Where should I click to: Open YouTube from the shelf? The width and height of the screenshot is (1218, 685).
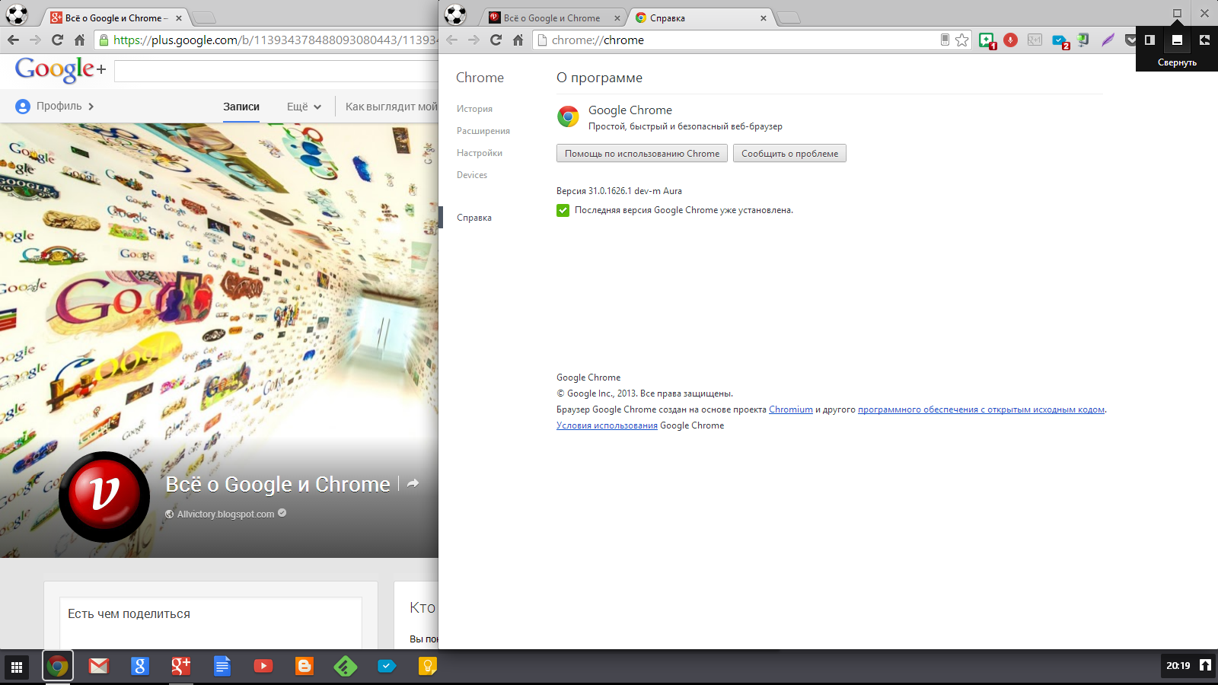pos(263,667)
